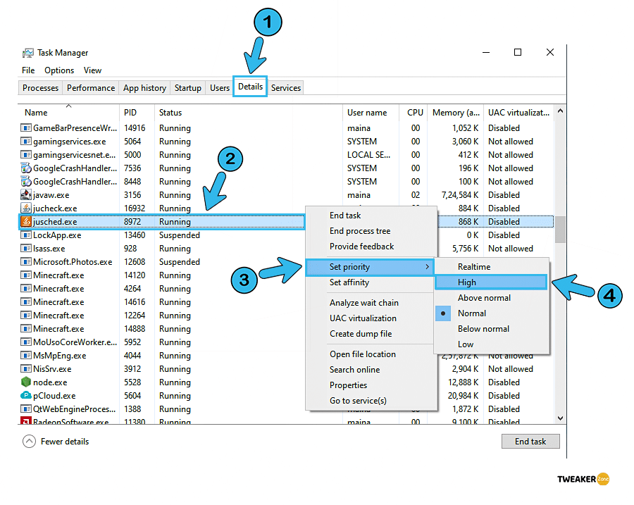Choose Above normal priority
Viewport: 634px width, 505px height.
click(492, 298)
